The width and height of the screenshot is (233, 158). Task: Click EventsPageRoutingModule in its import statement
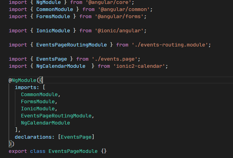pos(72,45)
